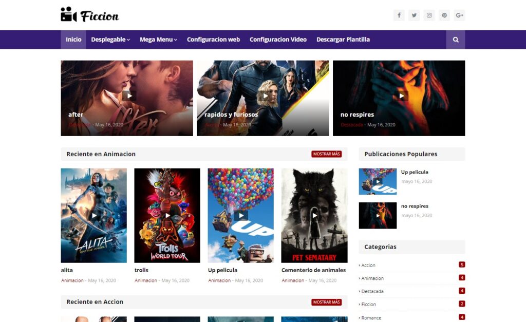The width and height of the screenshot is (526, 322).
Task: Click the 'Reciente en Animacion' heading
Action: click(x=101, y=154)
